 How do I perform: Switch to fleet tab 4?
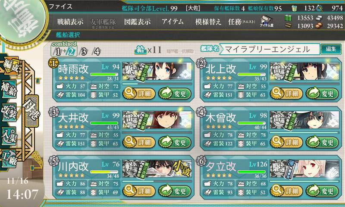tap(97, 52)
